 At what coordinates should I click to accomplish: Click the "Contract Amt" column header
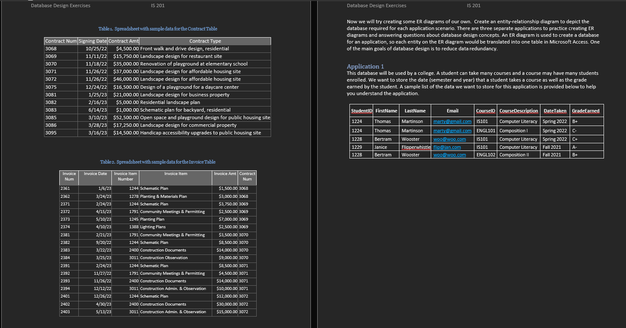tap(123, 41)
